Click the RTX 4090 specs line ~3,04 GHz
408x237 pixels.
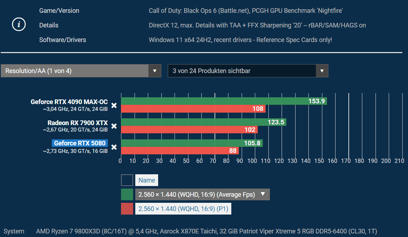tap(75, 109)
